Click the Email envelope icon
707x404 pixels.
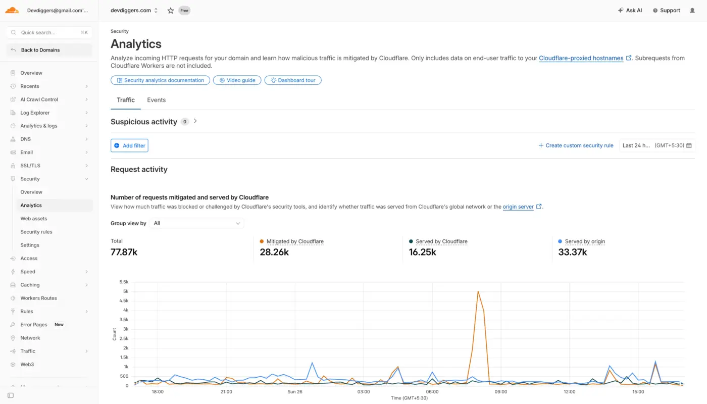13,153
